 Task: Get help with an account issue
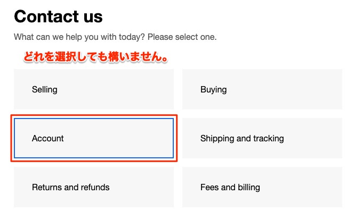point(94,138)
